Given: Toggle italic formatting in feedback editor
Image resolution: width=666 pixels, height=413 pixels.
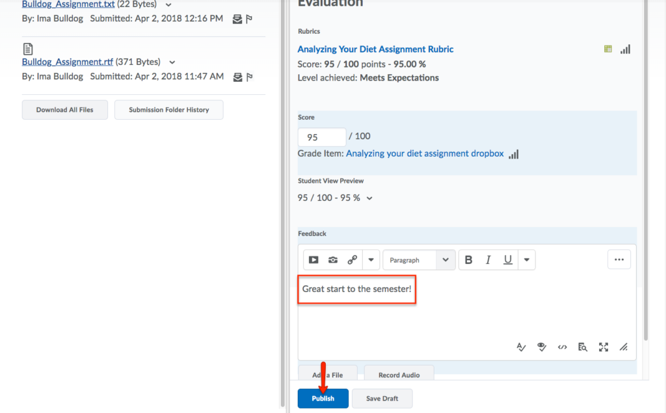Looking at the screenshot, I should click(488, 260).
